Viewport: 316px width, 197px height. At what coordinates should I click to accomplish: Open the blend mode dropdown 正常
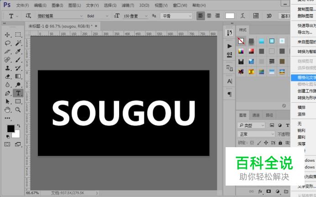point(256,134)
